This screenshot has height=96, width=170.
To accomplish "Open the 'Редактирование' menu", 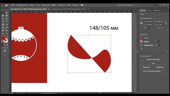I will [x=22, y=5].
